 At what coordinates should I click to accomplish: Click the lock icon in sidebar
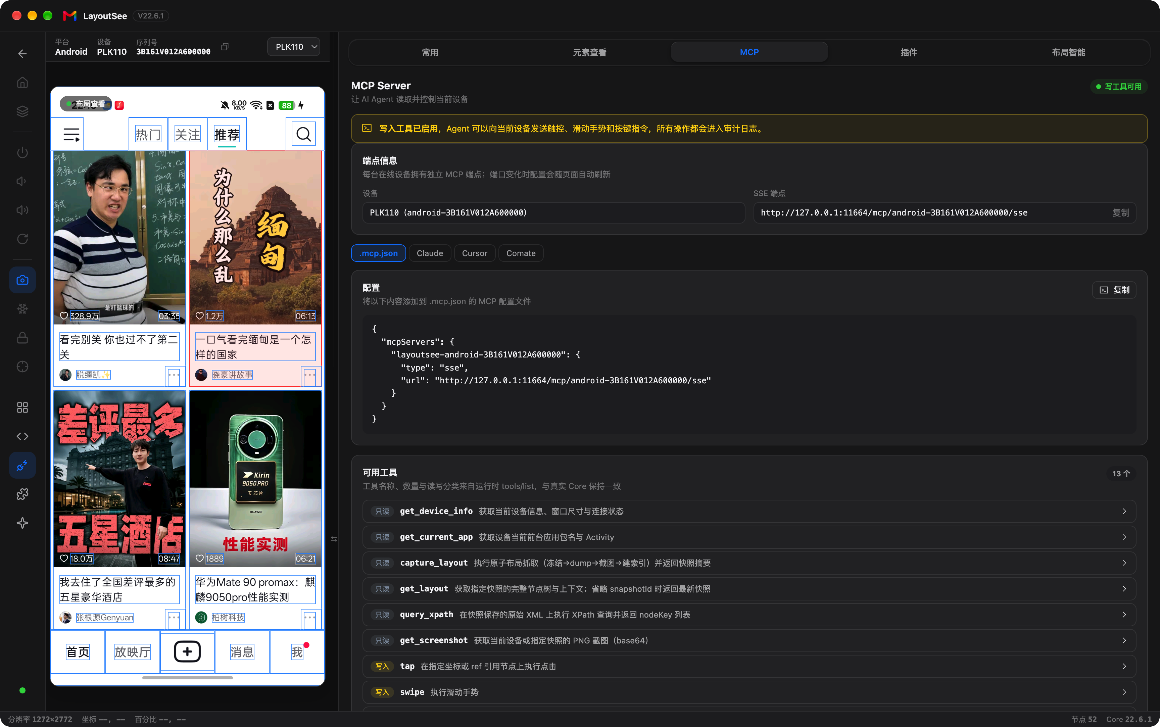tap(22, 338)
